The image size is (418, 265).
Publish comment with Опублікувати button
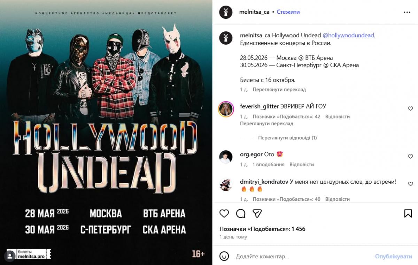(x=393, y=256)
